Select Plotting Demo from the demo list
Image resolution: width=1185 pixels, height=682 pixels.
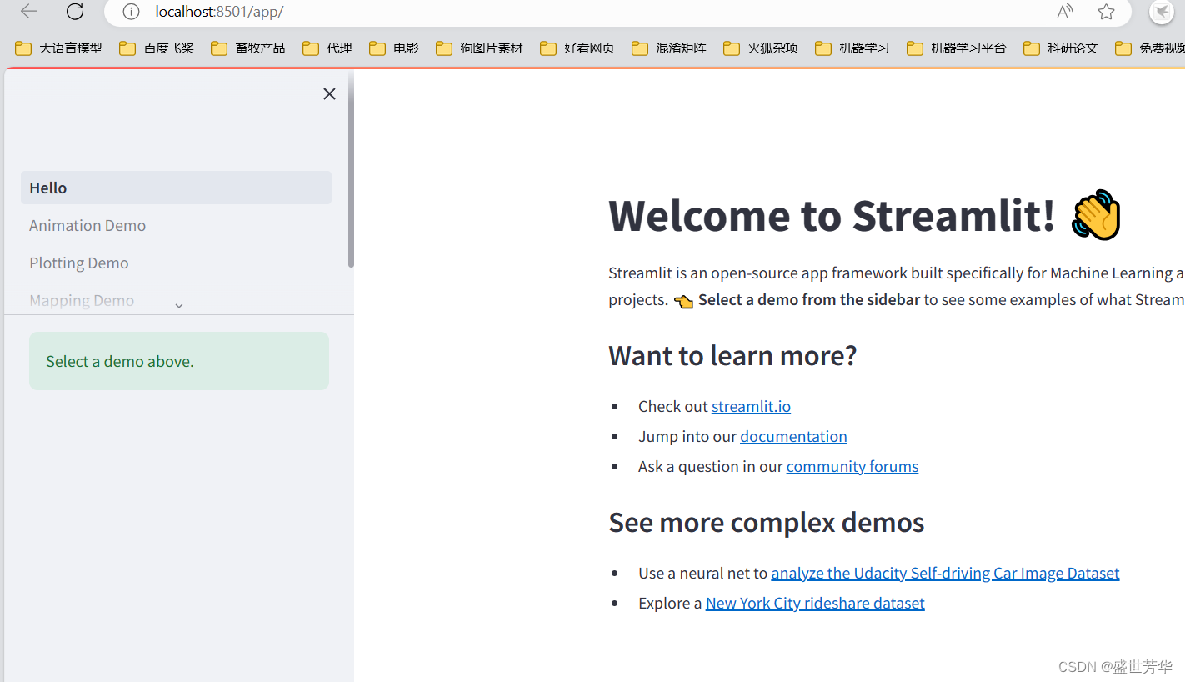coord(78,263)
